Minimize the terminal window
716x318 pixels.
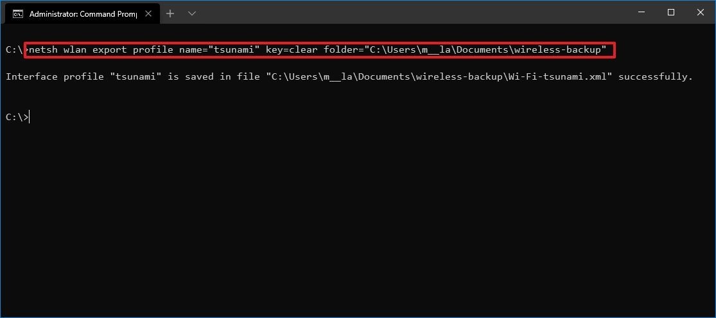tap(640, 12)
